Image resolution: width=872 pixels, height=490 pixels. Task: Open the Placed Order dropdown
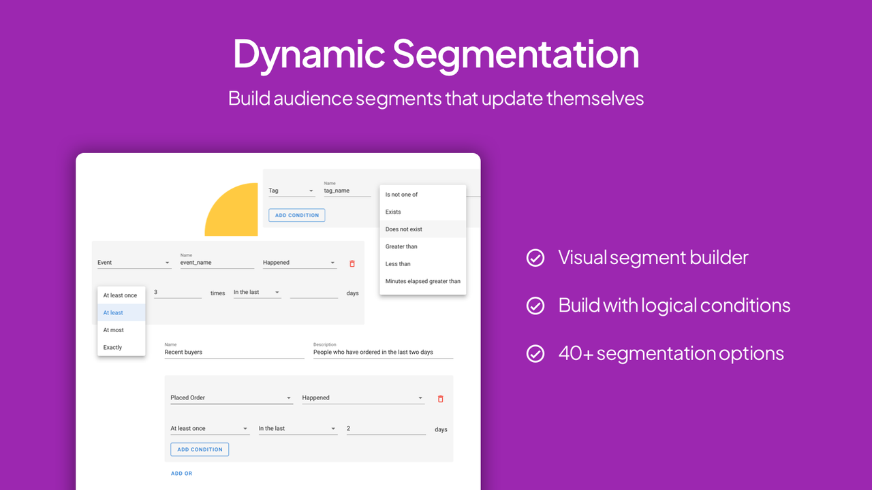231,397
